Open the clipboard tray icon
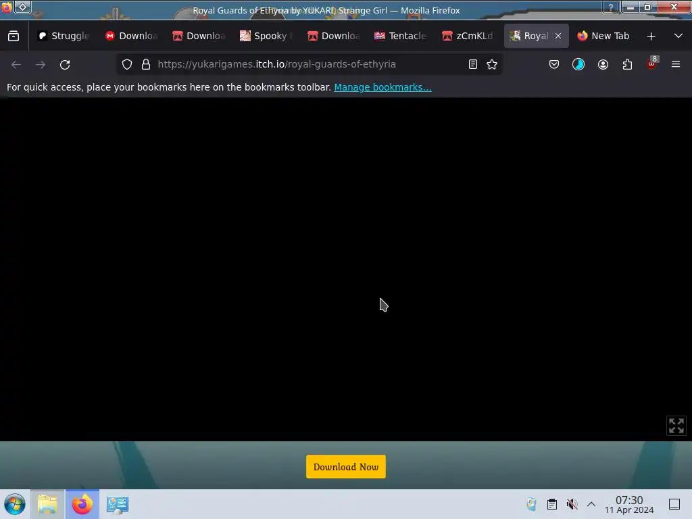The height and width of the screenshot is (519, 692). (x=551, y=504)
